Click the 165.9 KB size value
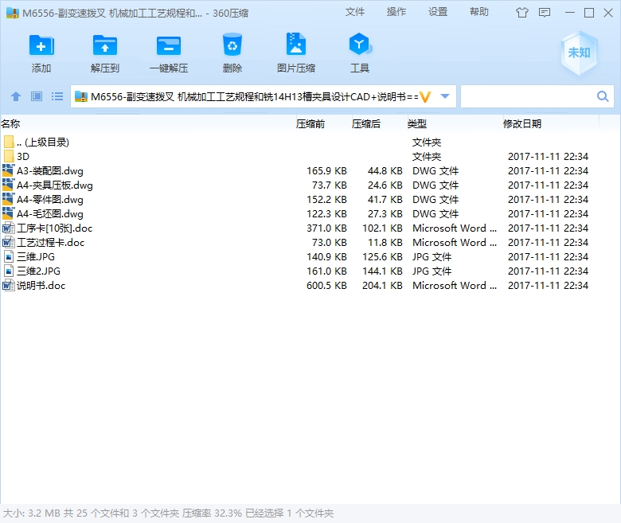Viewport: 621px width, 523px height. pos(326,170)
